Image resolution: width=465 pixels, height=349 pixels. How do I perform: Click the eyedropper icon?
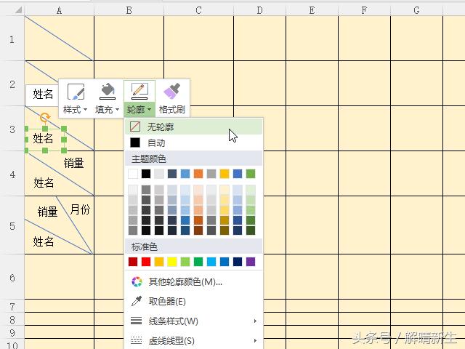click(137, 301)
